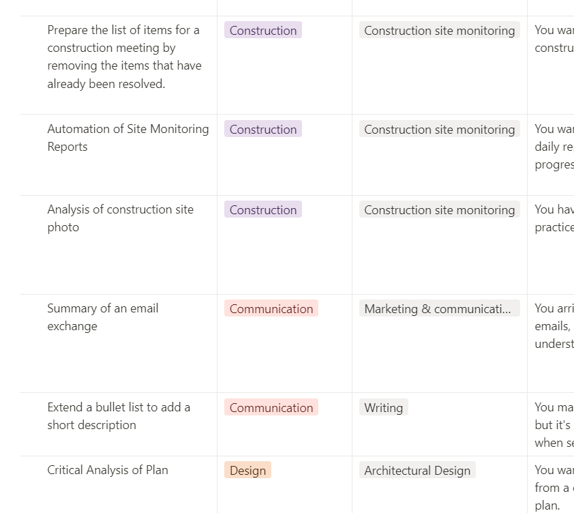This screenshot has height=513, width=574.
Task: Click Communication tag in email summary row
Action: 271,309
